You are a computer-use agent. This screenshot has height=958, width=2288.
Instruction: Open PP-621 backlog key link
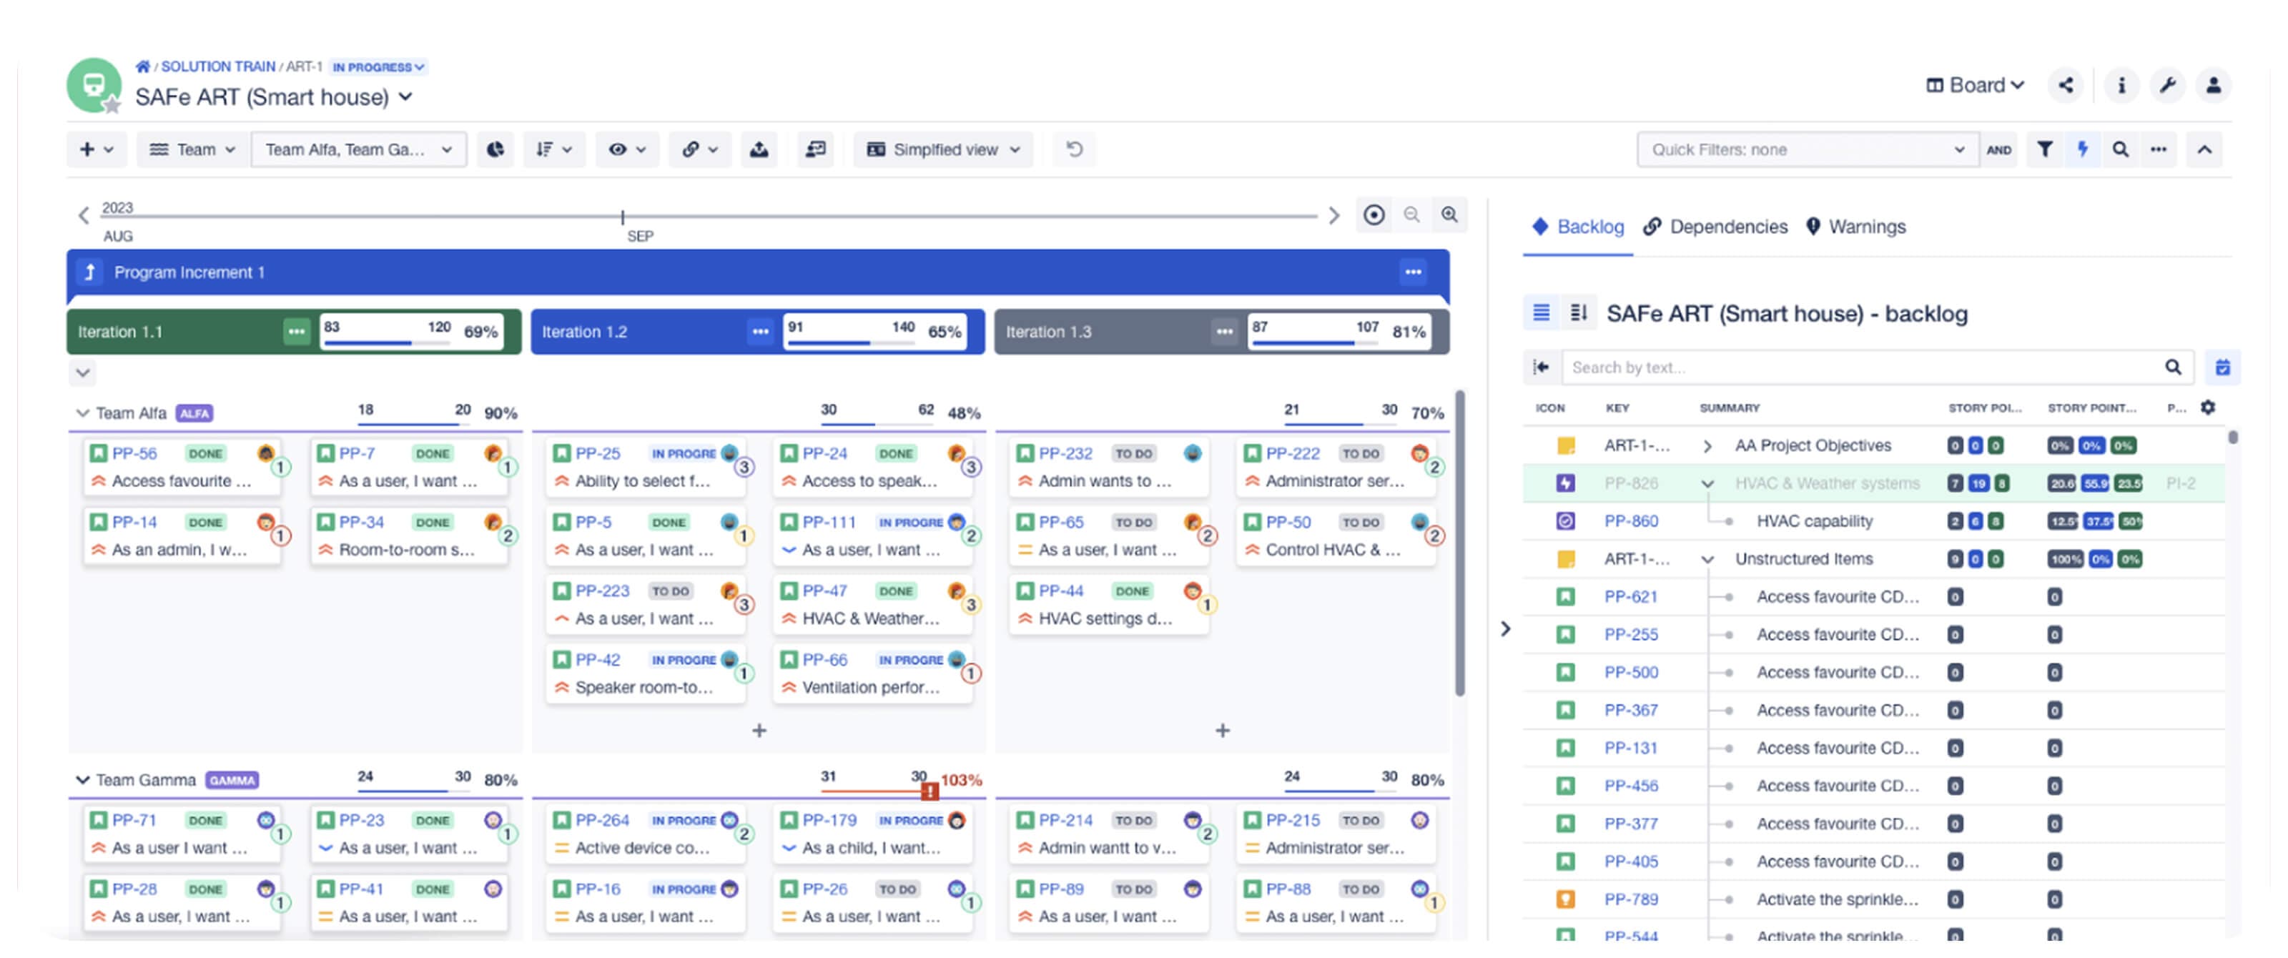pyautogui.click(x=1631, y=597)
